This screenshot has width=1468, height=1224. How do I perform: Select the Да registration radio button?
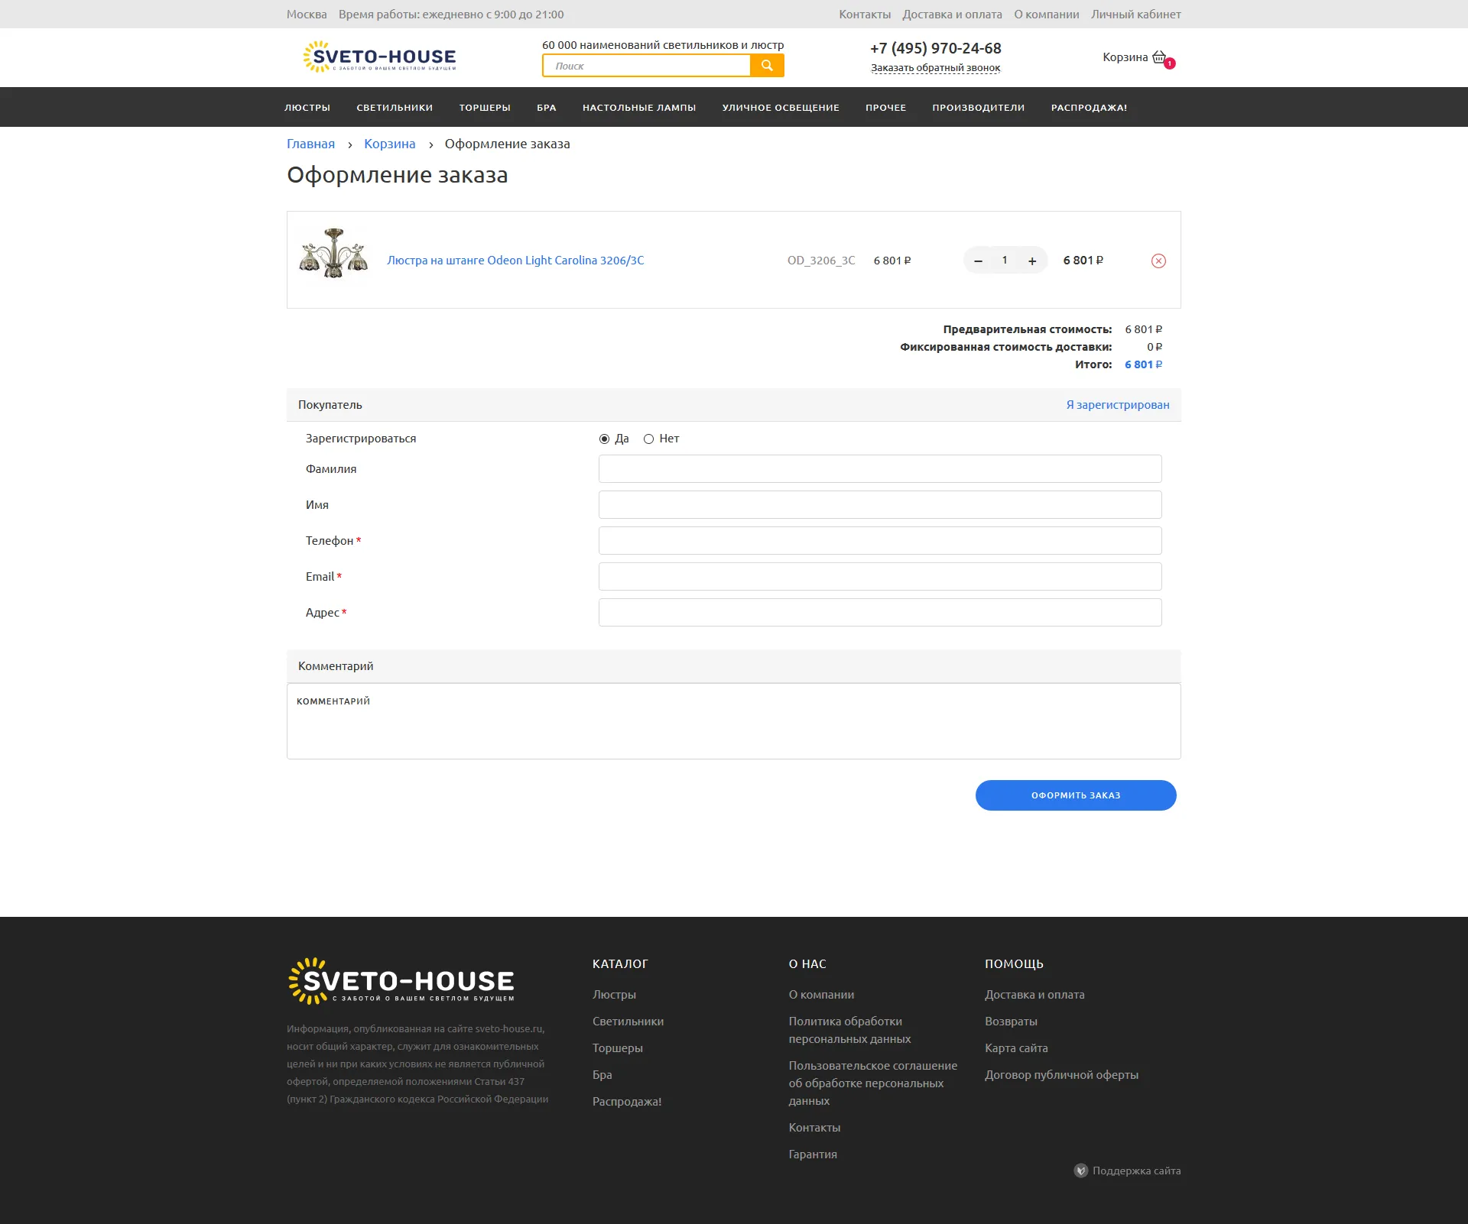(604, 439)
